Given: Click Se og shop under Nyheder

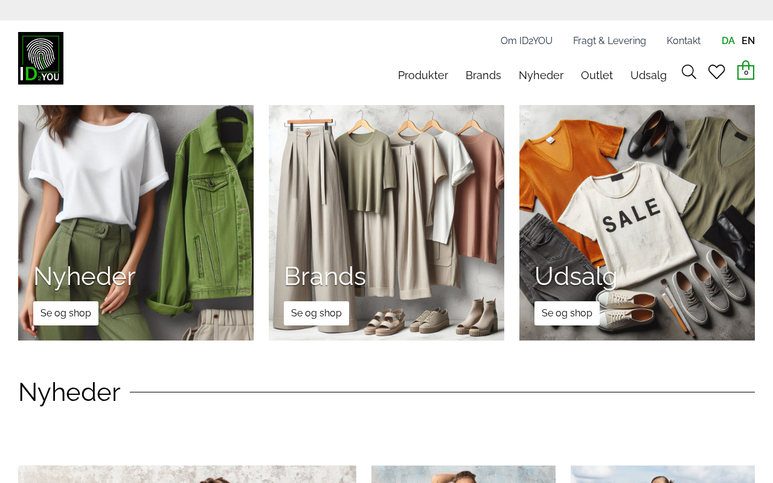Looking at the screenshot, I should click(x=66, y=313).
